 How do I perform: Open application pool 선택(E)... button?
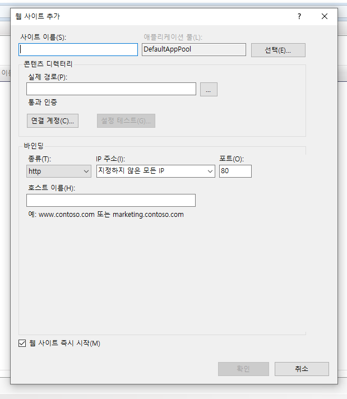tap(278, 50)
